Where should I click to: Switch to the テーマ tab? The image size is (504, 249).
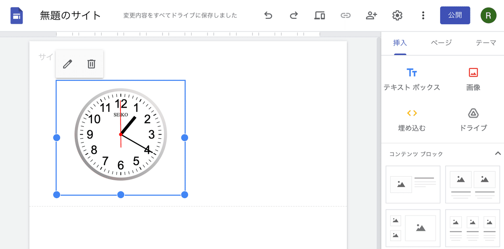pyautogui.click(x=486, y=43)
